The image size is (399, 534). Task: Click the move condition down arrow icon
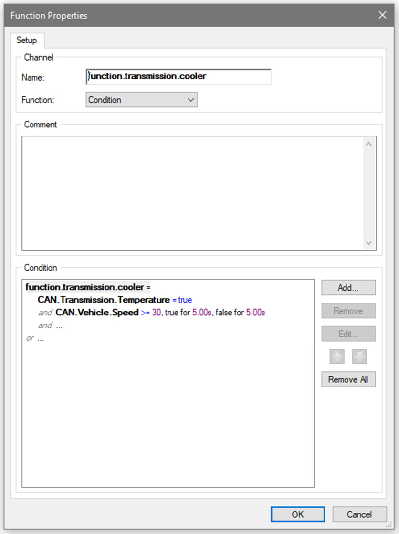click(x=359, y=356)
